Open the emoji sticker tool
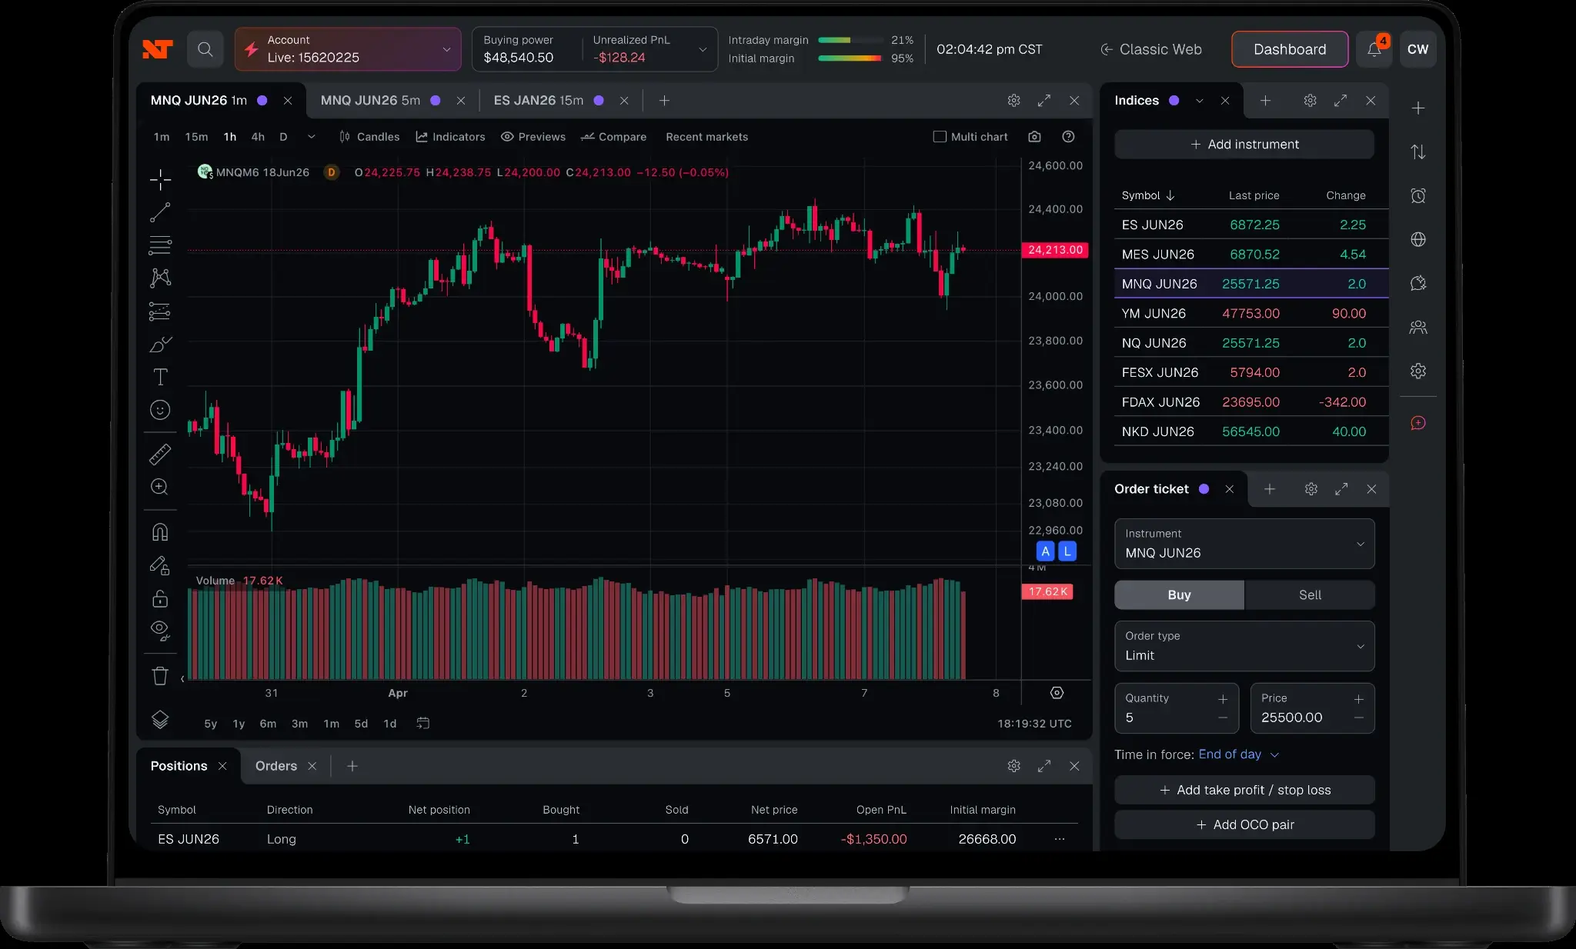 (160, 410)
